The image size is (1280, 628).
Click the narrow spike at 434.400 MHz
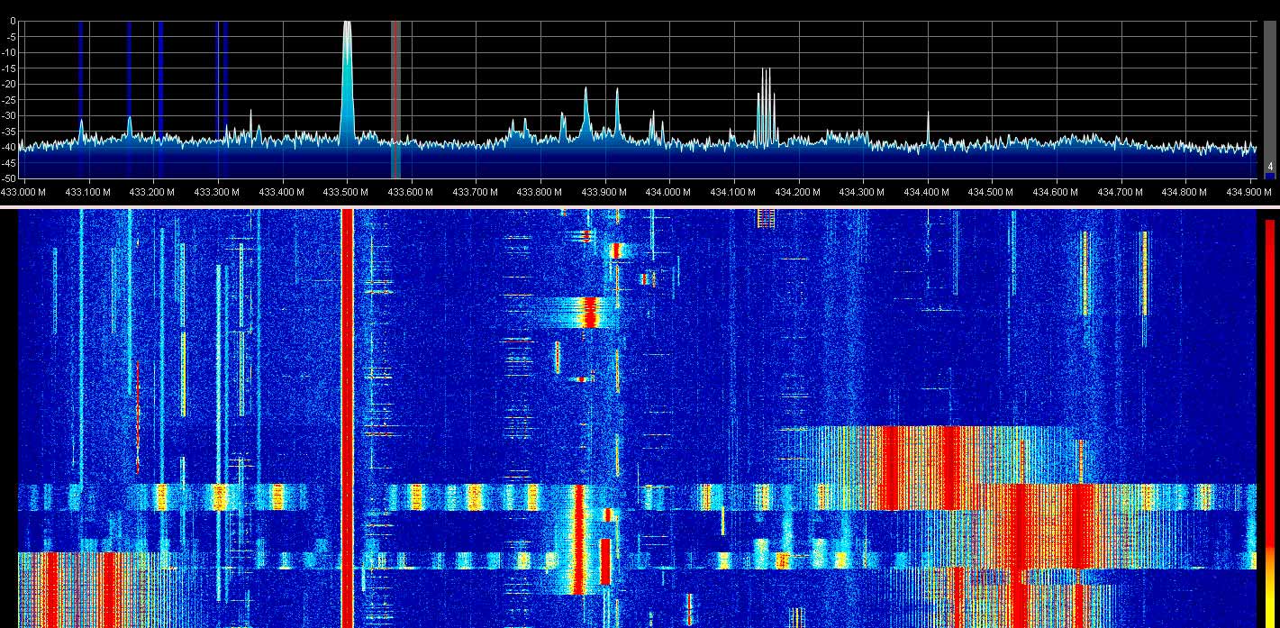pyautogui.click(x=928, y=126)
